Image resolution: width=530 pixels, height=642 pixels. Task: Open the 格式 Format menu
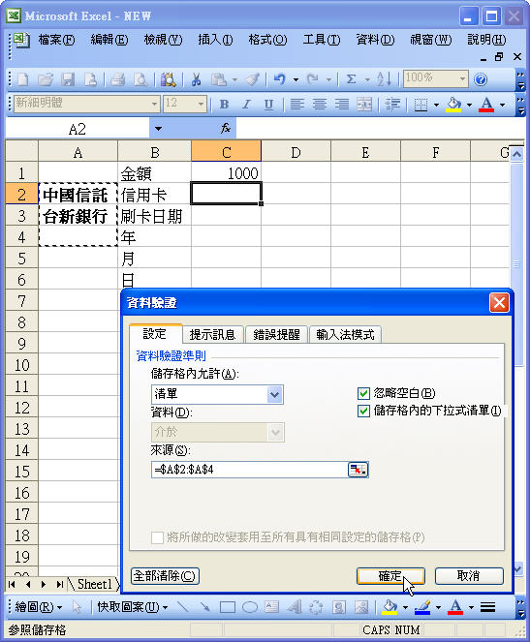click(x=267, y=40)
